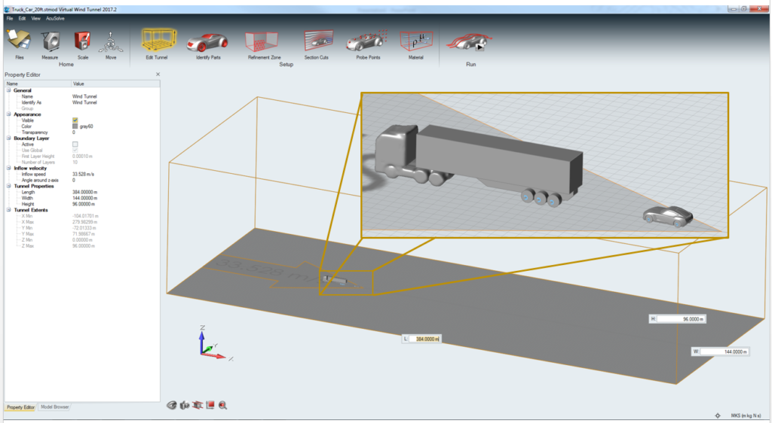
Task: Collapse the General property group
Action: (9, 90)
